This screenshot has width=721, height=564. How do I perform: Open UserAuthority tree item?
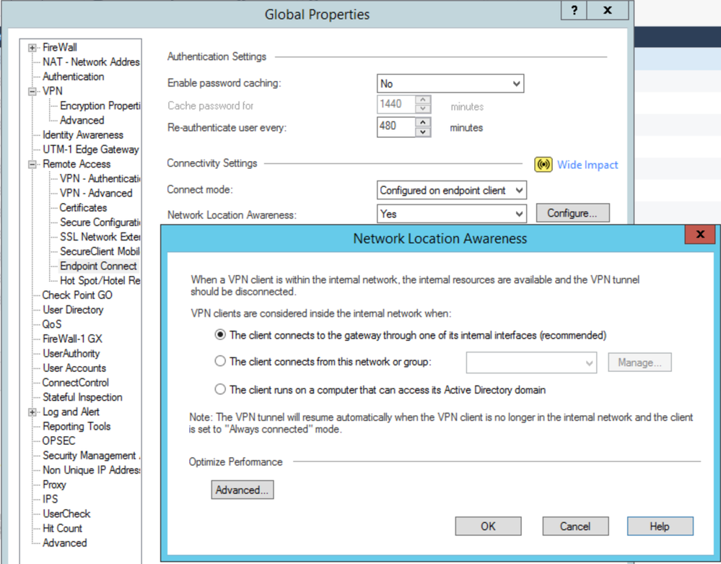tap(71, 353)
